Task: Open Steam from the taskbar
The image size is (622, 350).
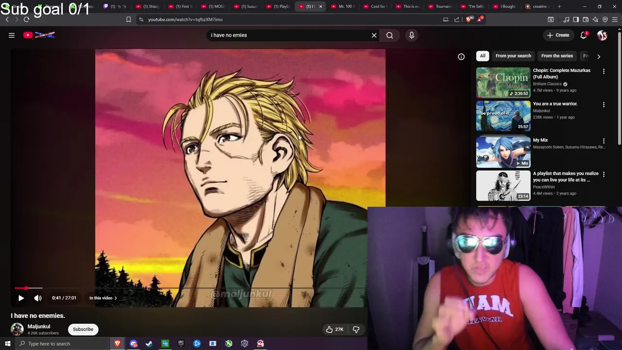Action: click(x=149, y=344)
